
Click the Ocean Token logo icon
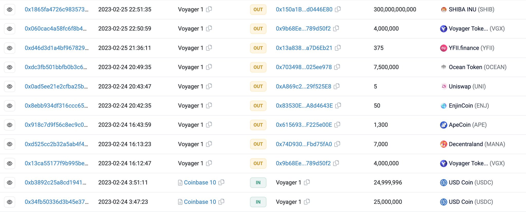444,67
